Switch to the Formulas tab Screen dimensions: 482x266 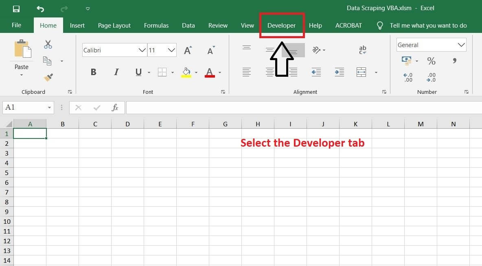pos(156,25)
